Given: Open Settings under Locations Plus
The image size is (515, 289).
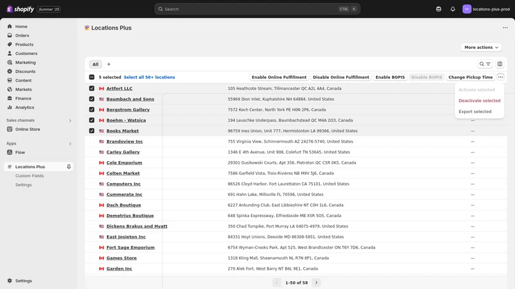Looking at the screenshot, I should click(x=23, y=185).
